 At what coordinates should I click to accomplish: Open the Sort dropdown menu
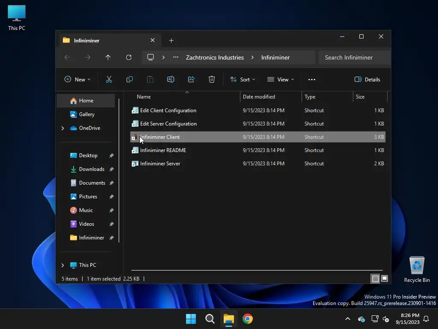pos(243,79)
